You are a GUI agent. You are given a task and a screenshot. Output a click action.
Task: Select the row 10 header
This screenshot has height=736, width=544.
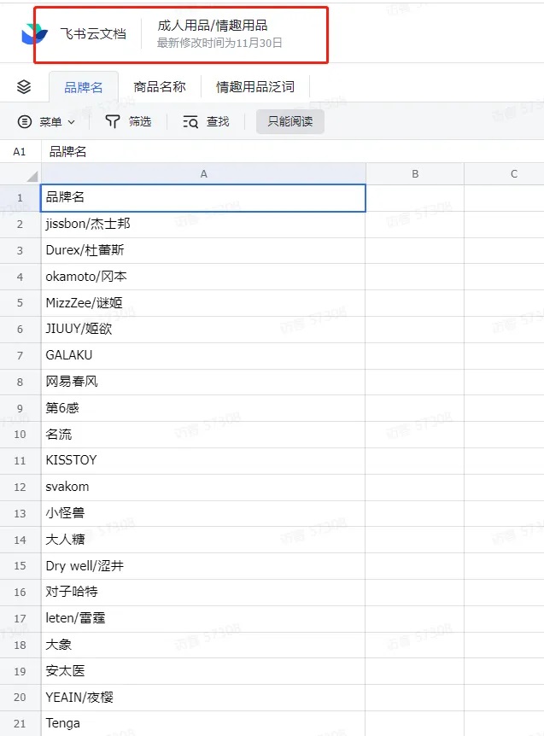(20, 435)
